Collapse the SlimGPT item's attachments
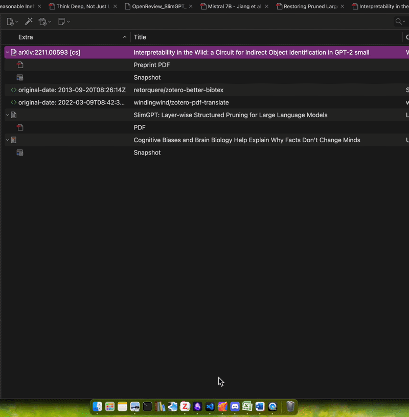This screenshot has width=409, height=417. 7,115
